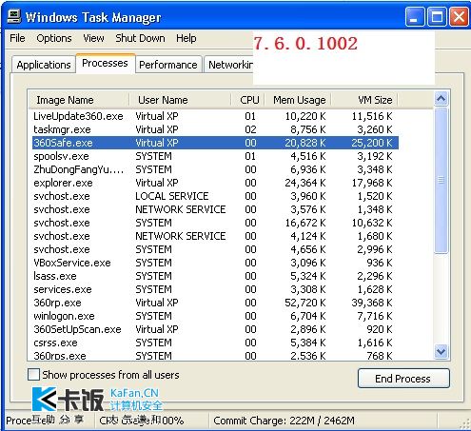
Task: Select svchost.exe using 4,656 K memory
Action: point(215,249)
